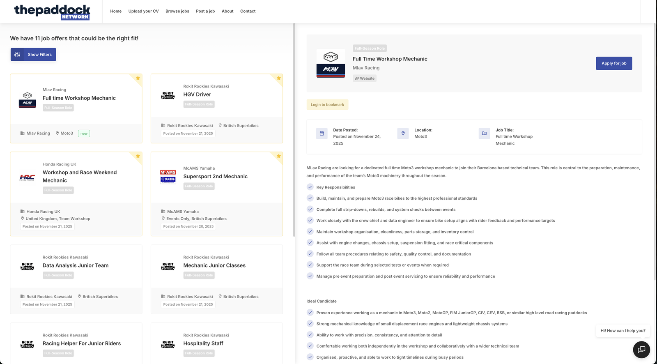
Task: Open the Upload your CV page
Action: pyautogui.click(x=143, y=11)
